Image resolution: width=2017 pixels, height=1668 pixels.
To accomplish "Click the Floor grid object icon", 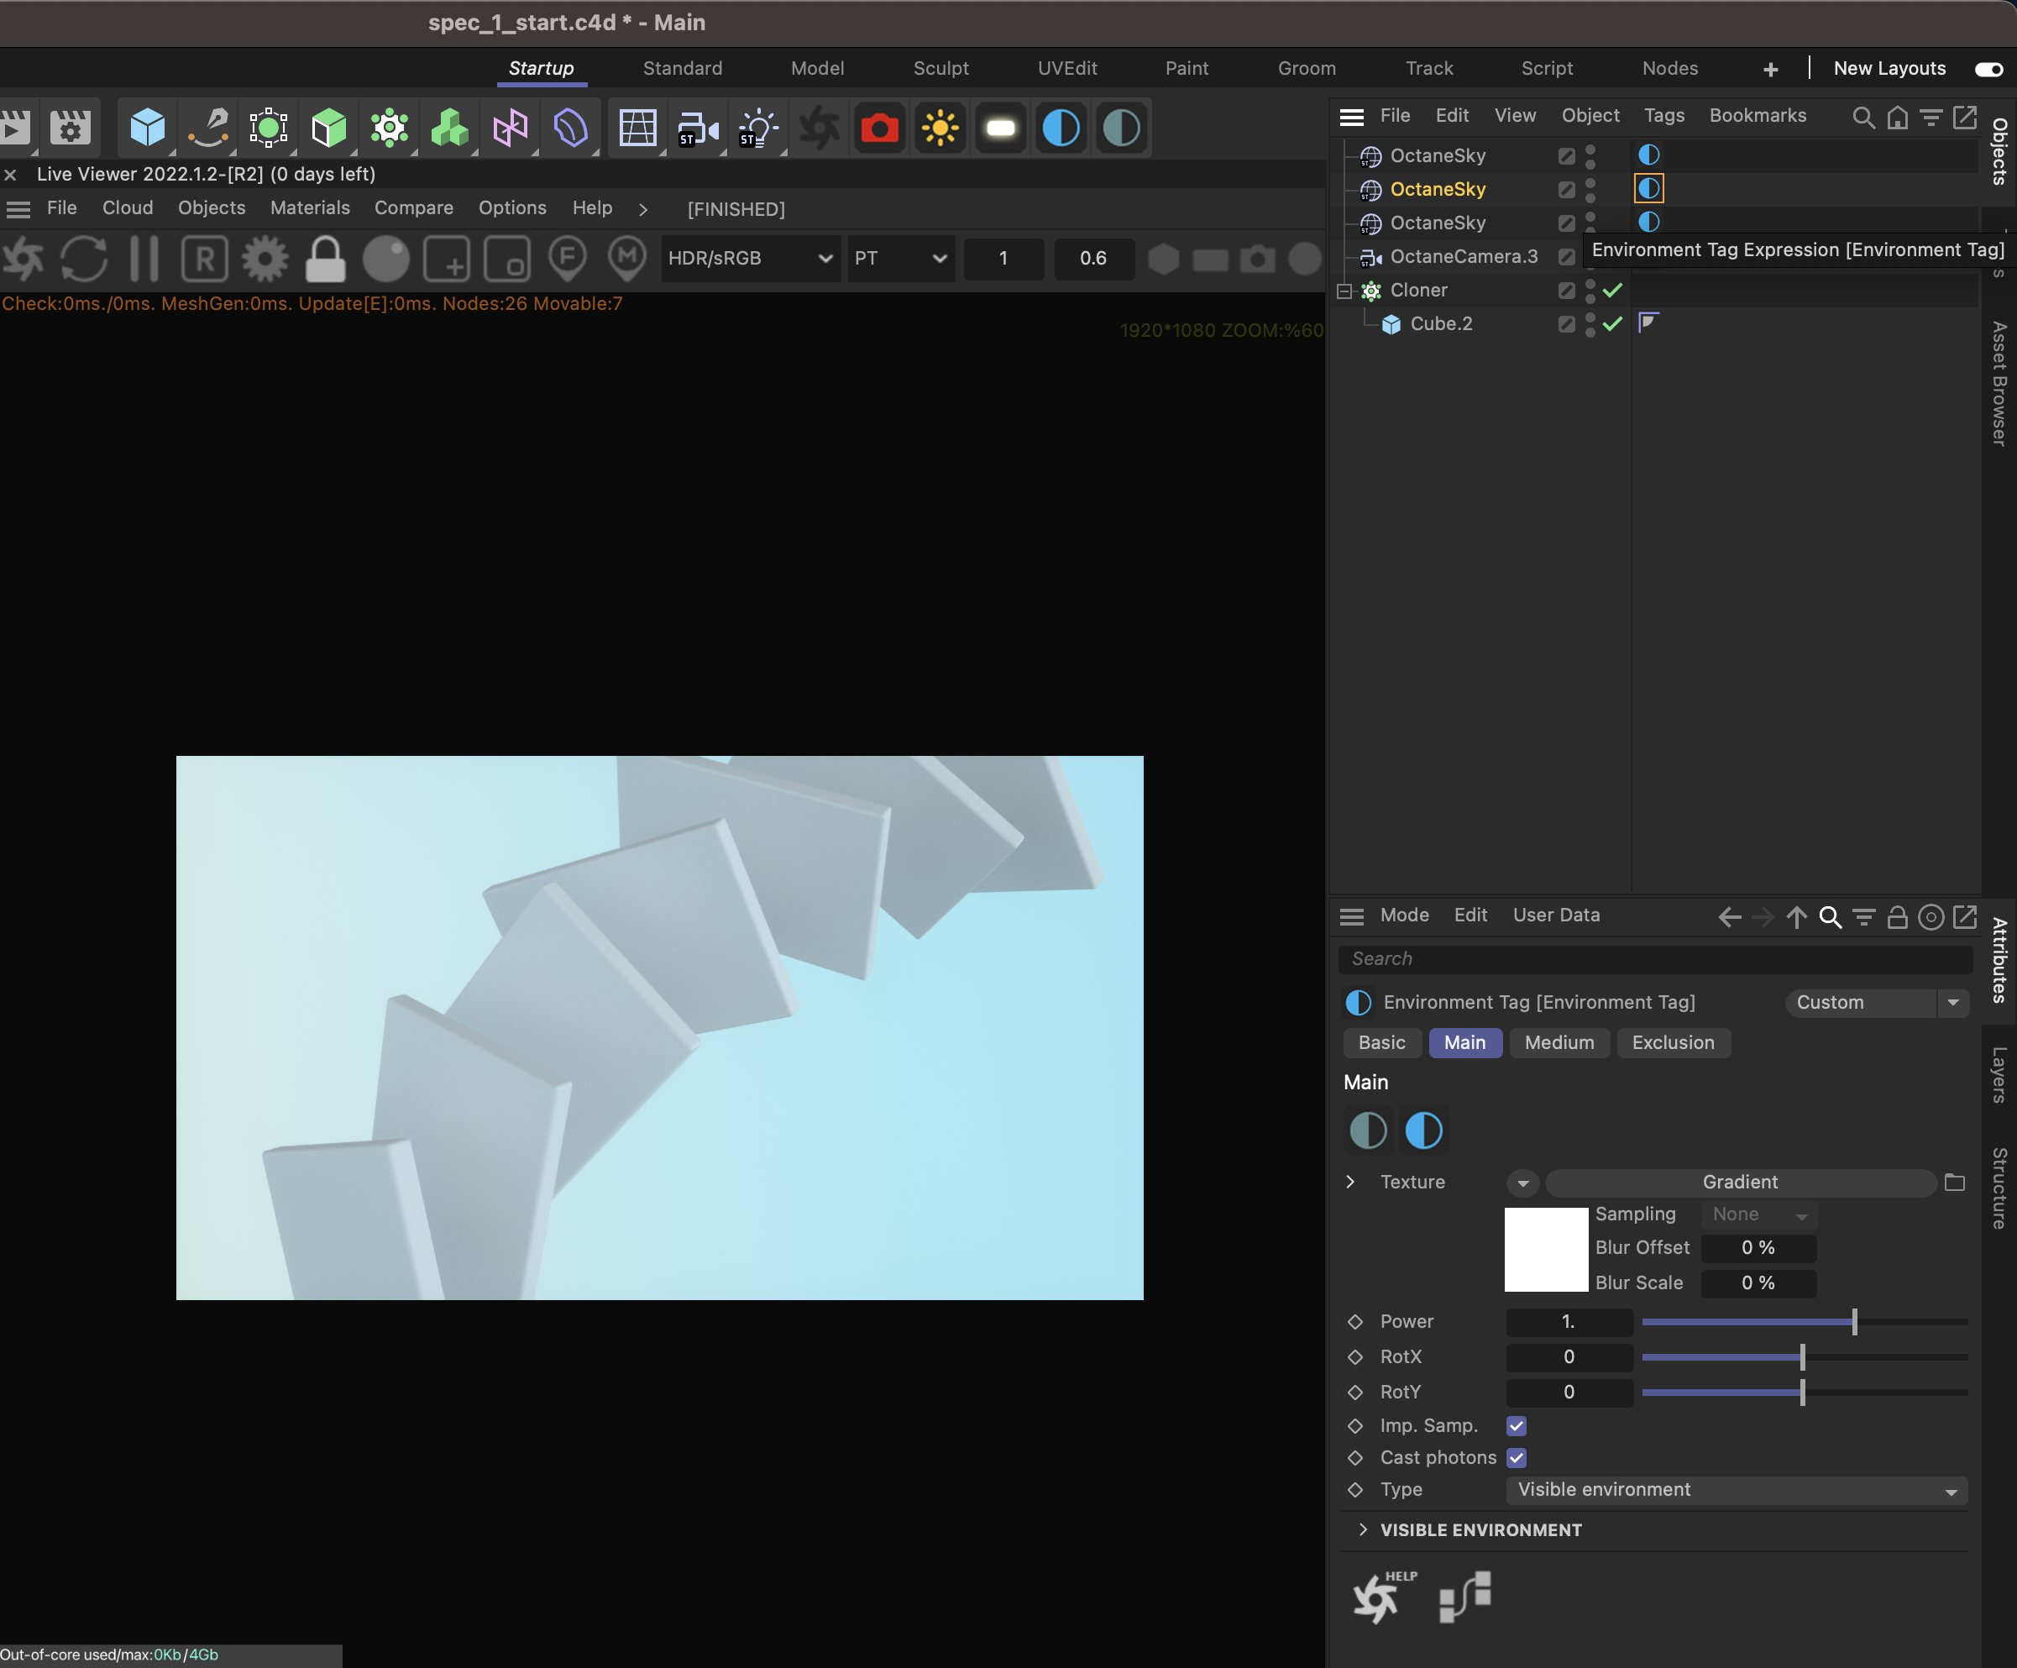I will [637, 127].
